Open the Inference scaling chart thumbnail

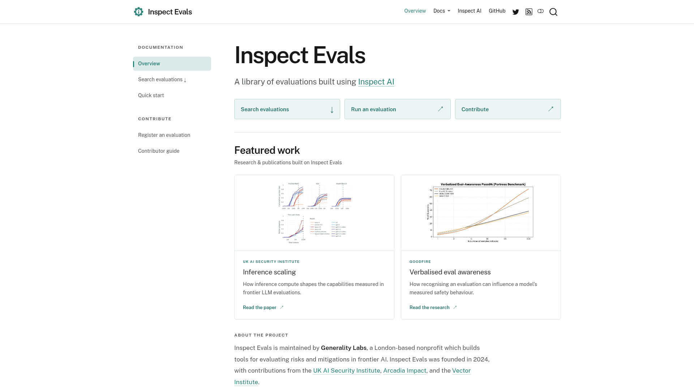[314, 213]
